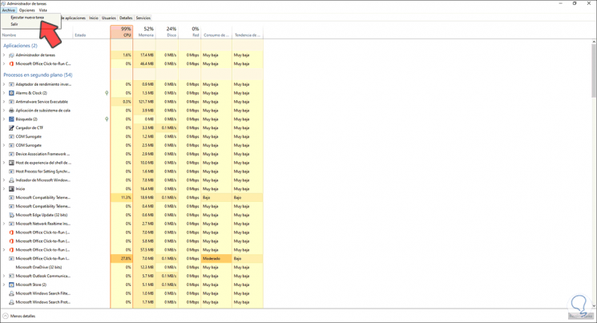Click the Office icon on the 5.8 MB row
Screen dimensions: 597x323
tap(11, 241)
